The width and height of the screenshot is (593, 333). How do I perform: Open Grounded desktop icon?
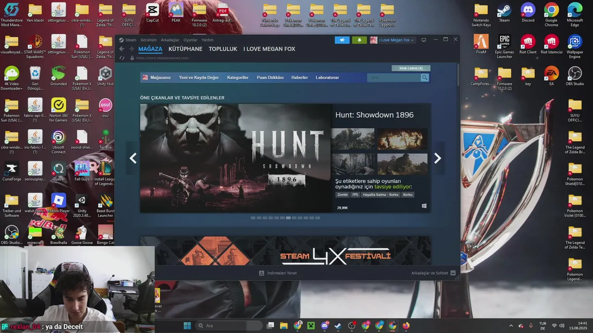(58, 76)
